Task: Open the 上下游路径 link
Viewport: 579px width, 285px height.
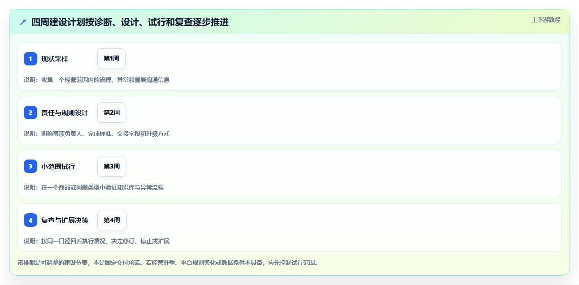Action: pos(546,20)
